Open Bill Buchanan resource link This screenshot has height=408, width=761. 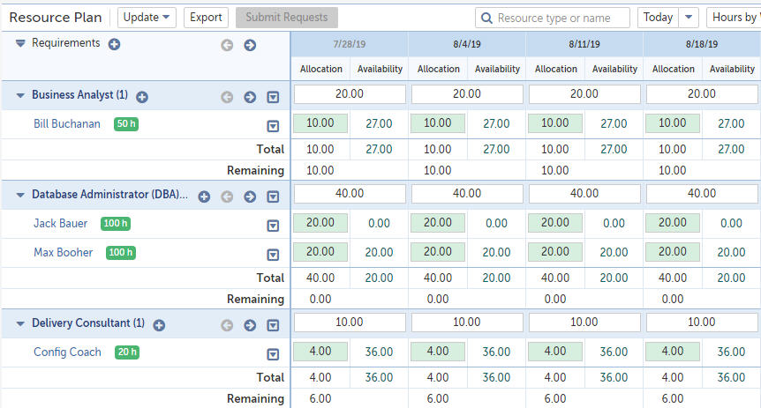pyautogui.click(x=67, y=124)
